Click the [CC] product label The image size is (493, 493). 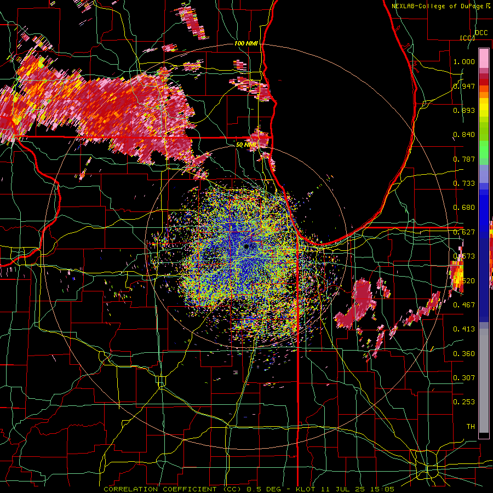click(x=467, y=38)
